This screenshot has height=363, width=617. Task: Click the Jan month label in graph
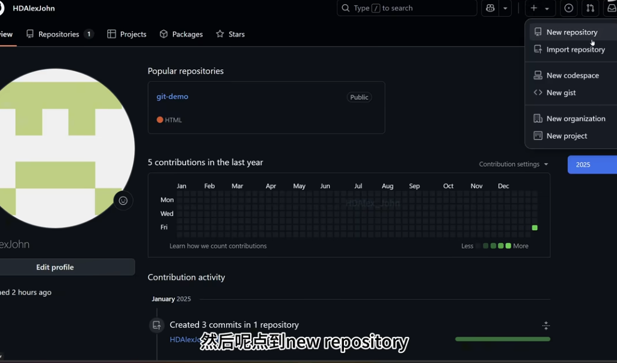[x=182, y=186]
